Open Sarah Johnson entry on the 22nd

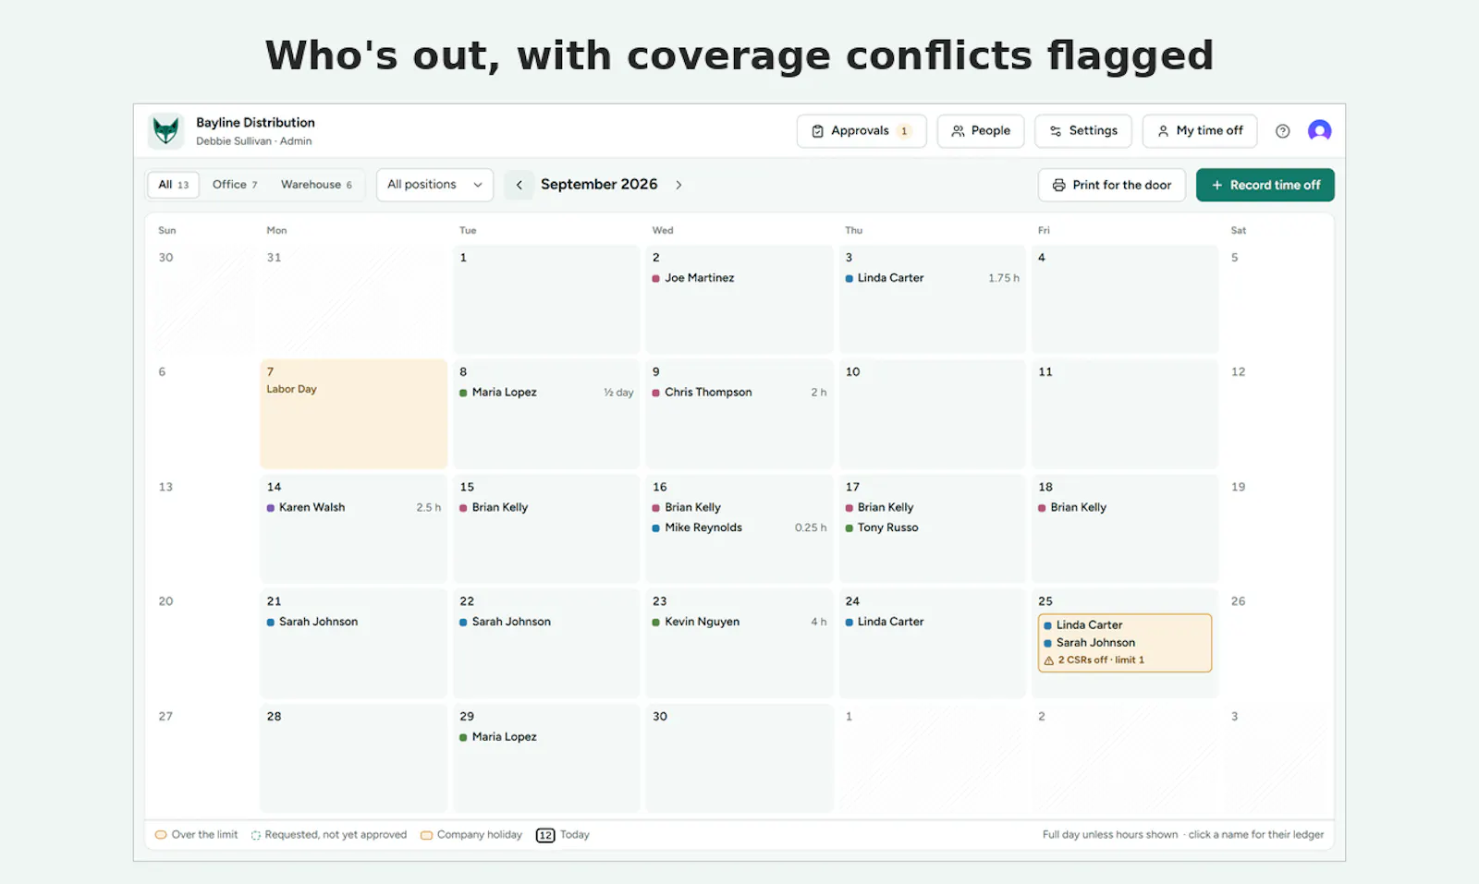coord(505,623)
